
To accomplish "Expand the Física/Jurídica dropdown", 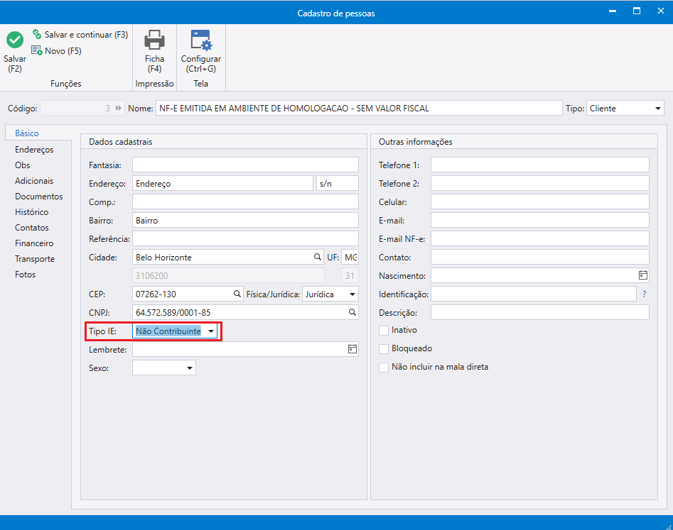I will click(x=352, y=294).
